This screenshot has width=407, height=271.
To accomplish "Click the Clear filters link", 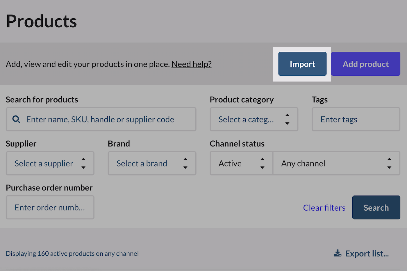I will 324,208.
